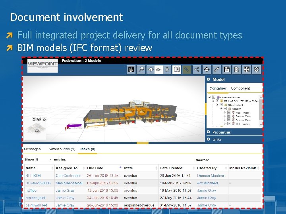
Task: Select the pan hand tool
Action: click(131, 69)
